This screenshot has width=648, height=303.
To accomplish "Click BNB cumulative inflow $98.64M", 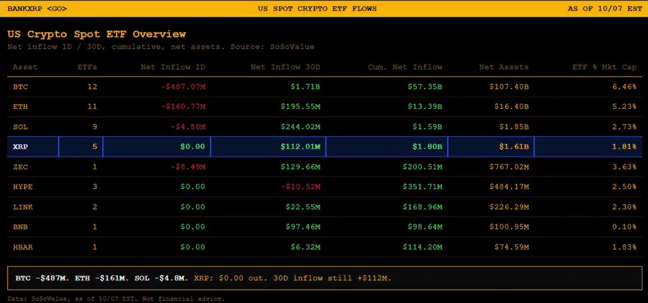I will (424, 227).
